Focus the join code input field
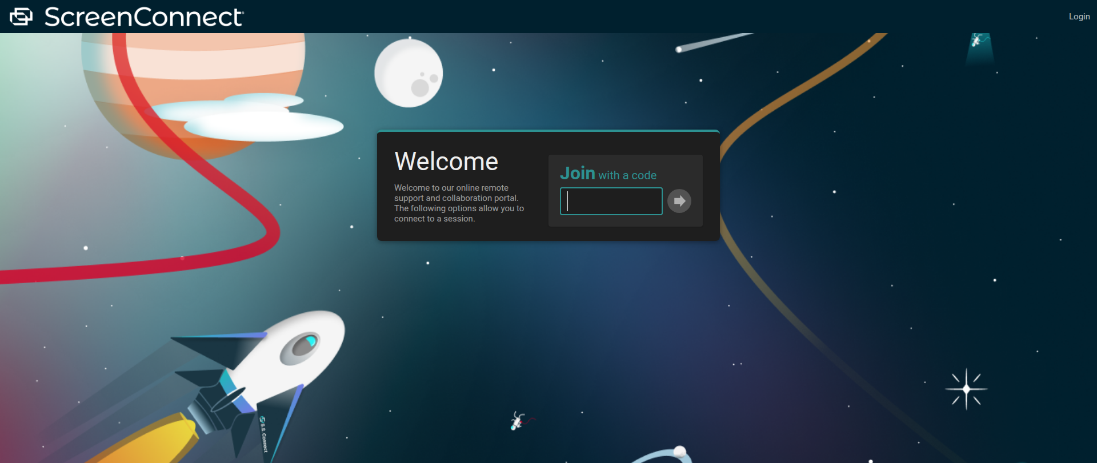 click(611, 201)
